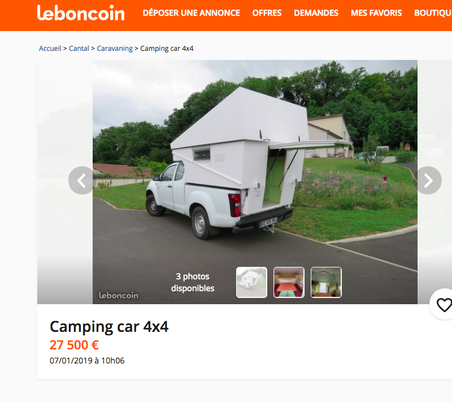Image resolution: width=452 pixels, height=402 pixels.
Task: Open the Boutiques menu item
Action: click(x=433, y=13)
